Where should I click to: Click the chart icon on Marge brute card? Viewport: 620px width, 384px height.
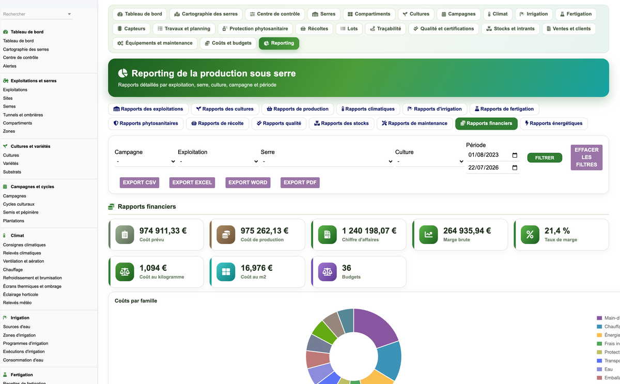(x=428, y=235)
